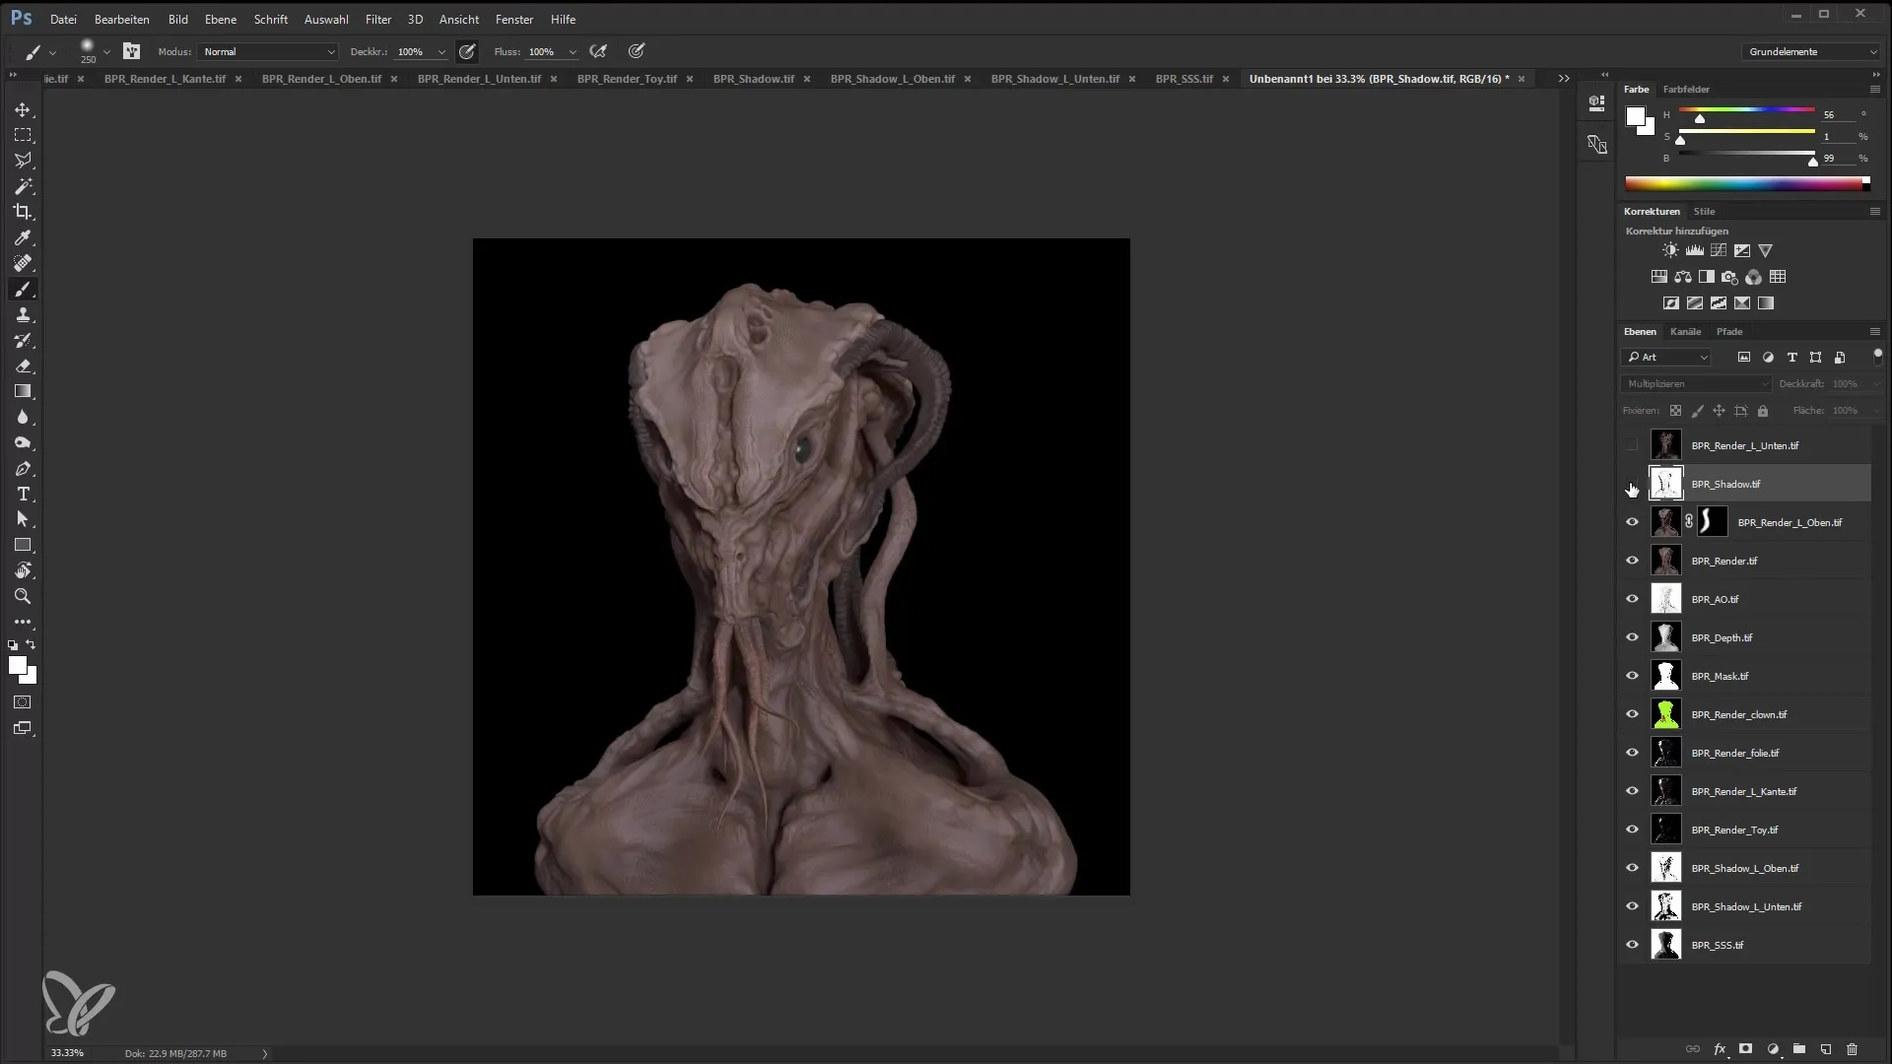Create a new group folder
Viewport: 1892px width, 1064px height.
point(1798,1049)
